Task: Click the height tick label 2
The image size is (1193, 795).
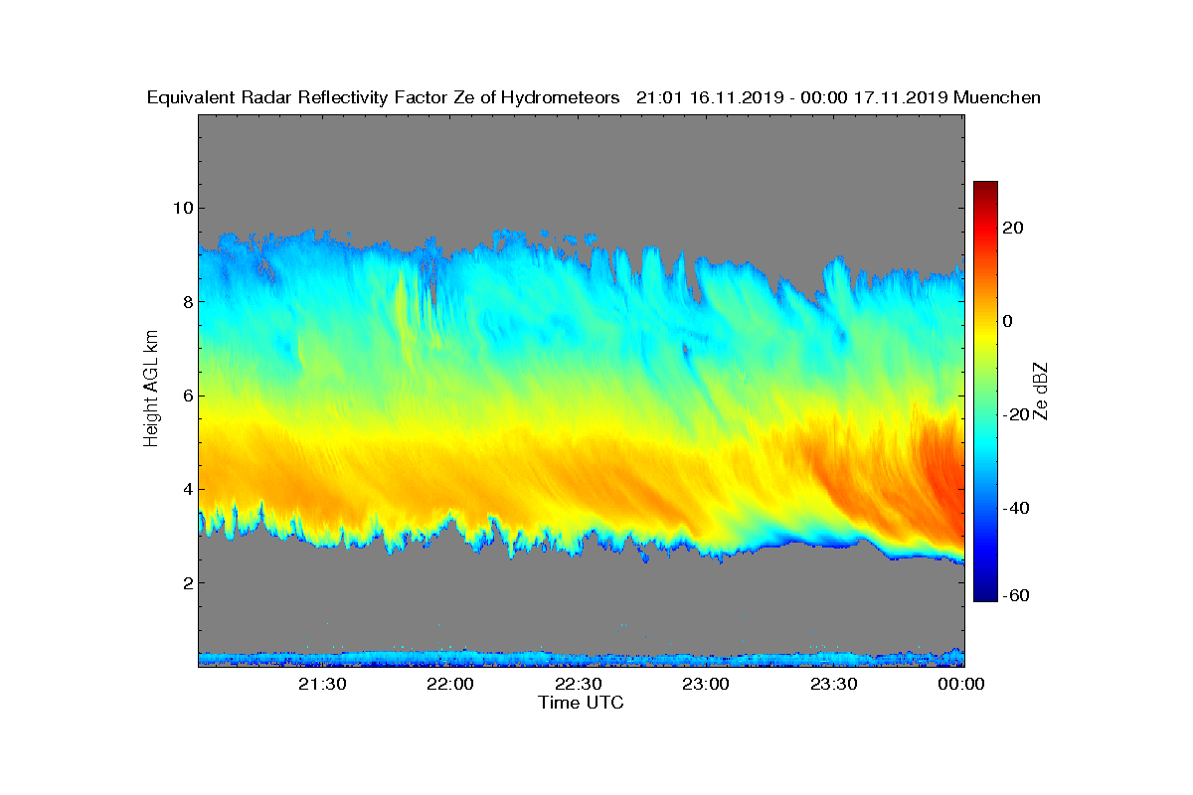Action: 186,583
